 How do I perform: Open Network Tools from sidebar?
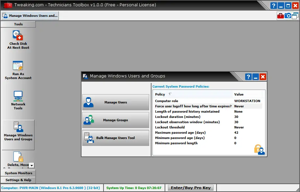(18, 100)
